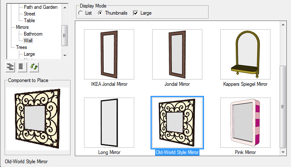Image resolution: width=291 pixels, height=167 pixels.
Task: Click the green refresh arrows icon
Action: [34, 67]
